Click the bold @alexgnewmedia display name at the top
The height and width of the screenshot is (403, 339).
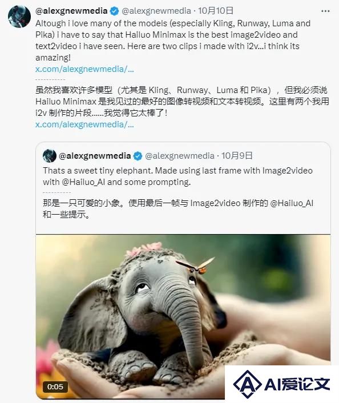71,11
